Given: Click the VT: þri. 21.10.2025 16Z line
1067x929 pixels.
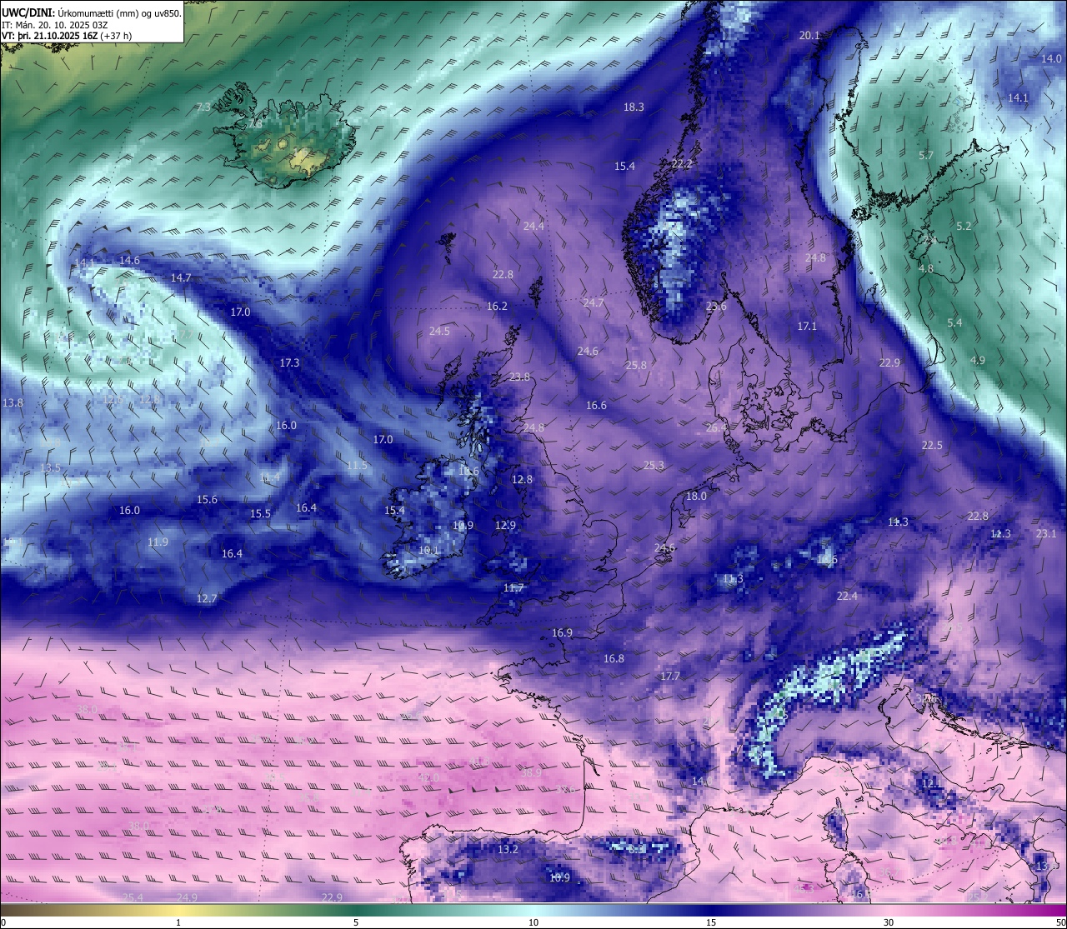Looking at the screenshot, I should point(67,36).
